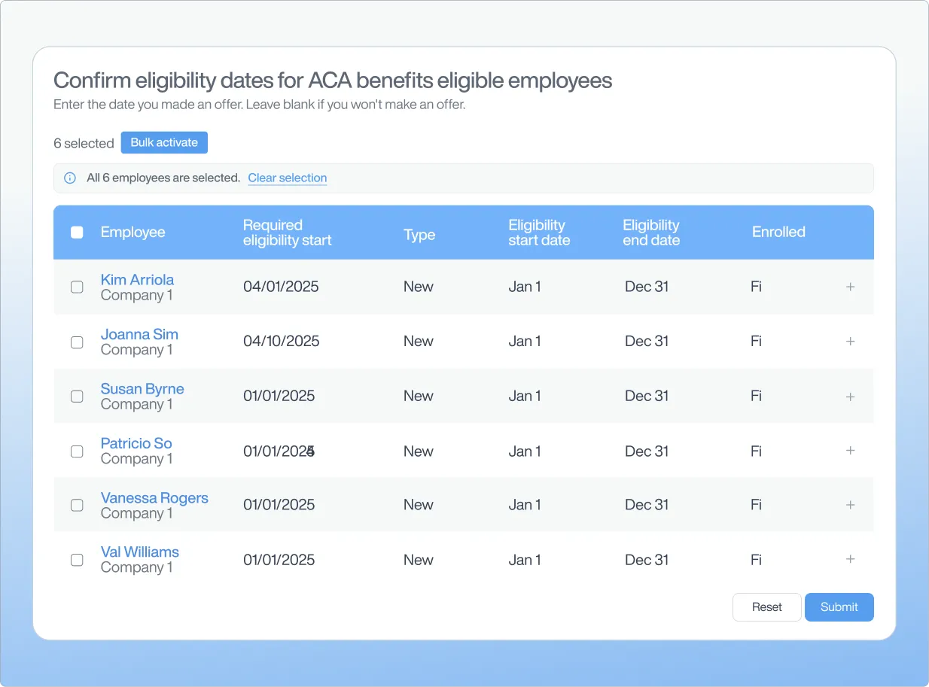Screen dimensions: 929x687
Task: Expand Susan Byrne row with plus icon
Action: point(851,397)
